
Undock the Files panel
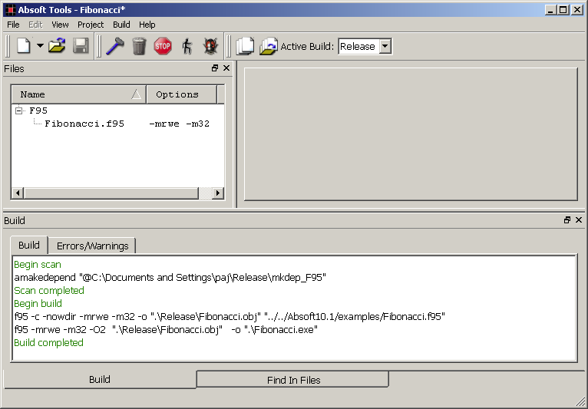[215, 68]
